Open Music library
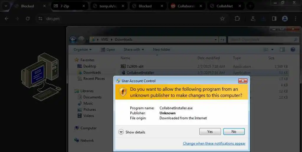This screenshot has height=152, width=302. point(85,103)
